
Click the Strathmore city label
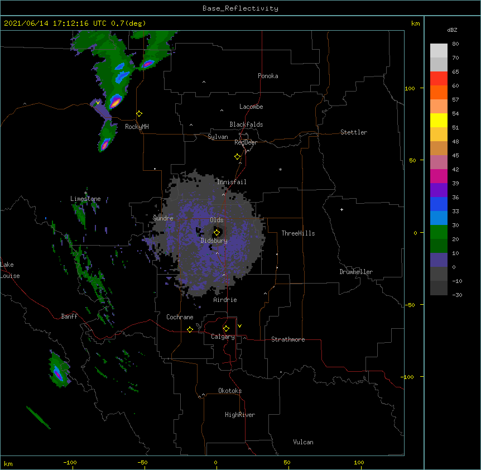[288, 339]
